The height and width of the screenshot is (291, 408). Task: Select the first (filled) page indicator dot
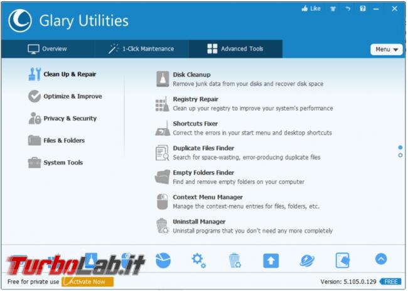[x=400, y=148]
